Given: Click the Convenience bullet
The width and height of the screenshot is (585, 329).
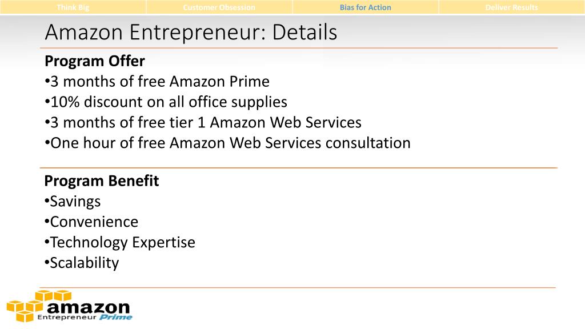Looking at the screenshot, I should [x=91, y=222].
